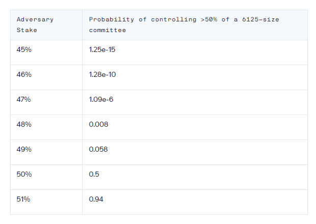The width and height of the screenshot is (316, 224).
Task: Click the 51% adversary stake cell
Action: click(x=24, y=199)
